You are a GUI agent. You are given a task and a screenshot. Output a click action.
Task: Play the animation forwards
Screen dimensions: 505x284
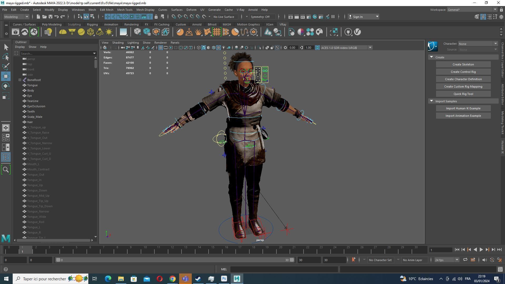tap(481, 250)
